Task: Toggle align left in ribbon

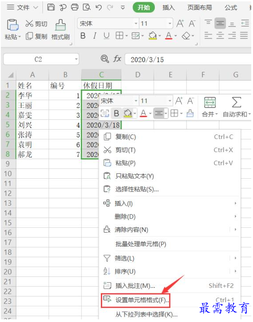Action: pos(208,36)
